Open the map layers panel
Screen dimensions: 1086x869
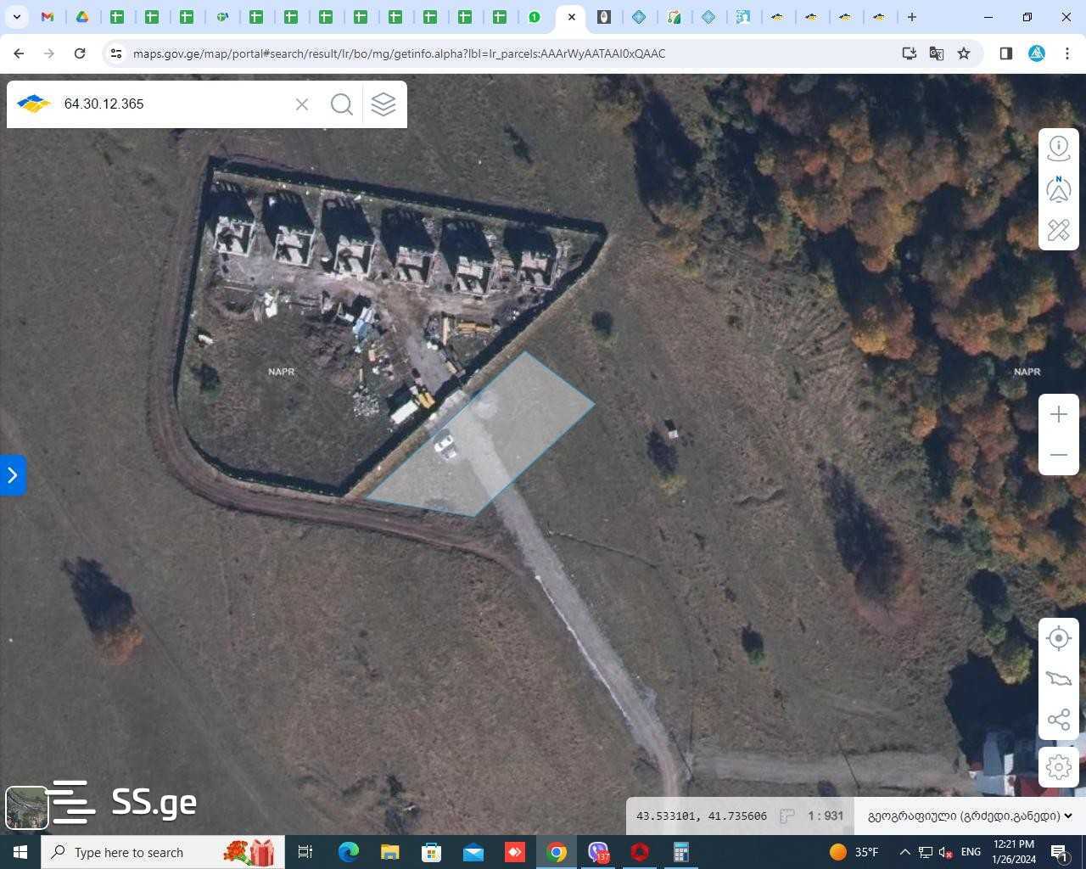383,104
